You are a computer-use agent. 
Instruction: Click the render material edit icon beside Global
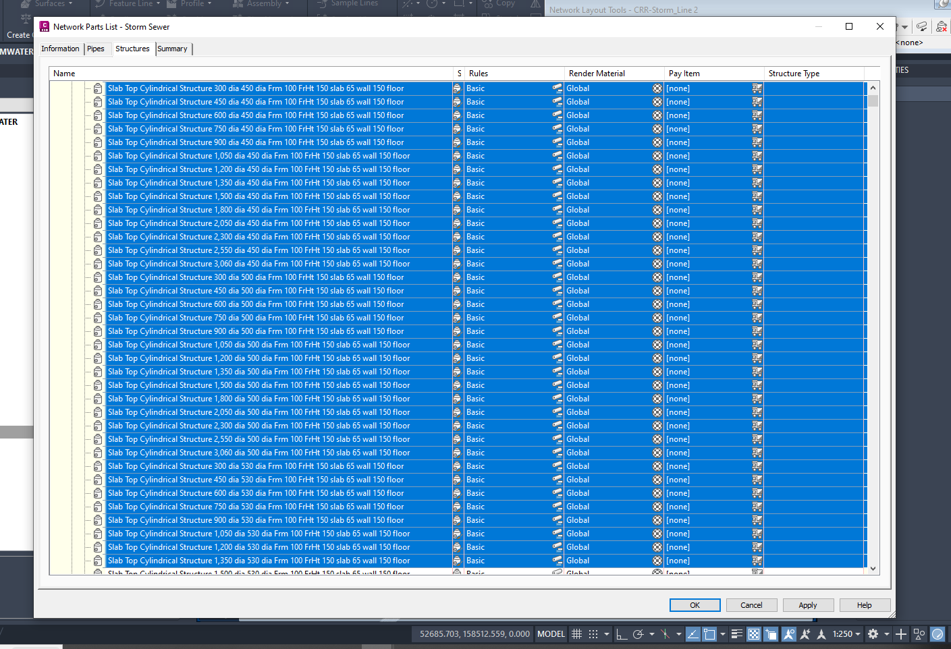[x=657, y=88]
